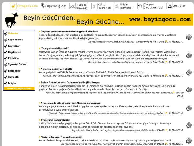Open headline "Yabancılar dışarı" demek suç değil
The image size is (194, 146).
click(61, 137)
